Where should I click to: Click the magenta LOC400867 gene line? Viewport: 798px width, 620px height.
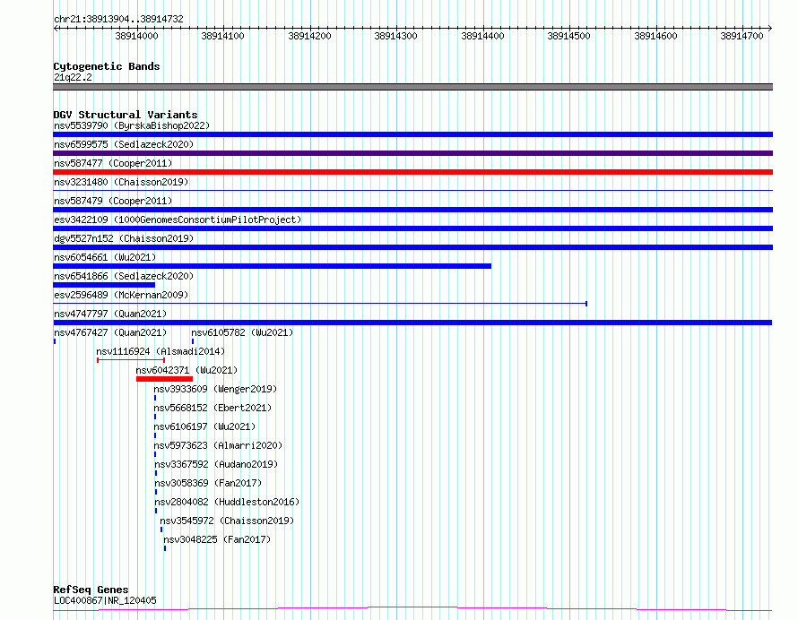point(412,609)
